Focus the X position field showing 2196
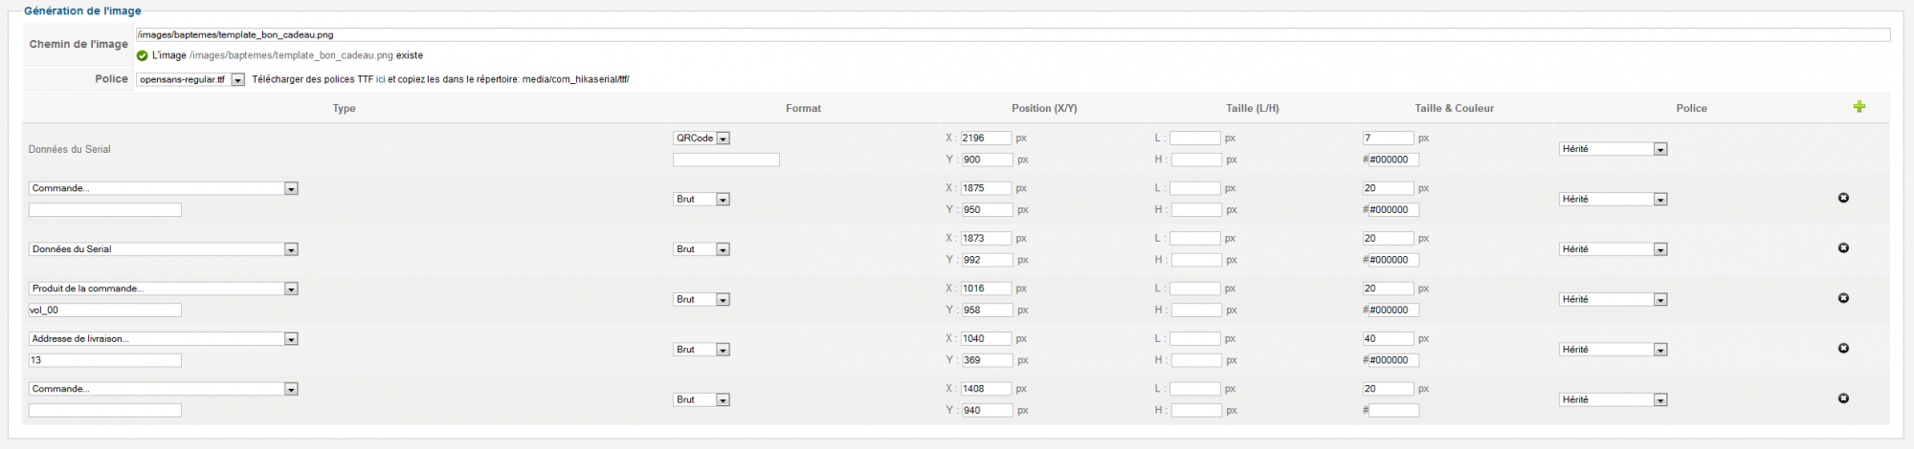Screen dimensions: 1914x449 click(x=986, y=139)
